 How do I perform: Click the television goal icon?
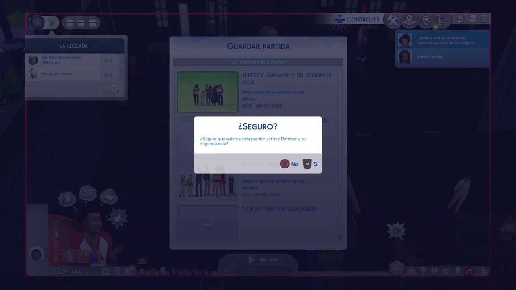[33, 60]
